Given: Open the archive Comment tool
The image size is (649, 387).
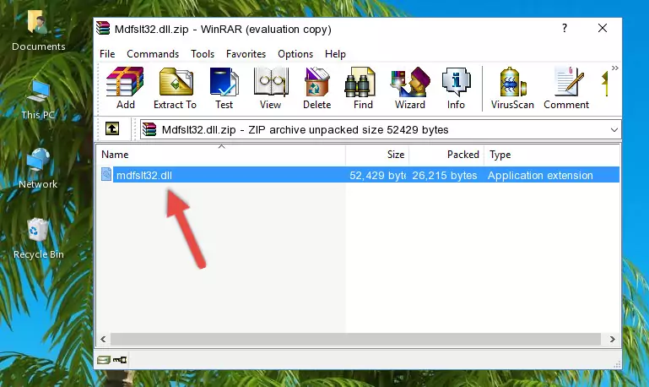Looking at the screenshot, I should point(566,88).
